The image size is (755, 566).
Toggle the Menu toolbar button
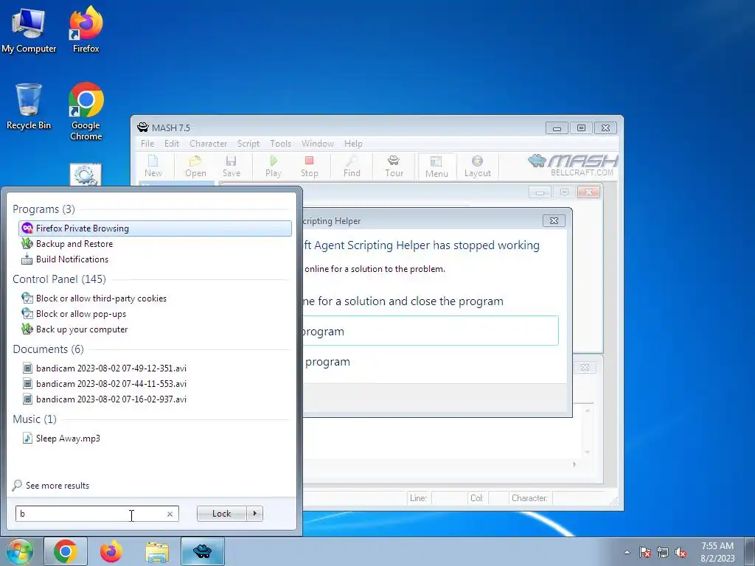(436, 167)
